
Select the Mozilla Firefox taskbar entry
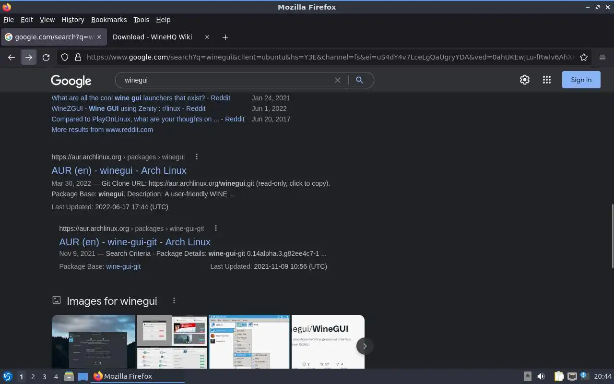tap(138, 376)
